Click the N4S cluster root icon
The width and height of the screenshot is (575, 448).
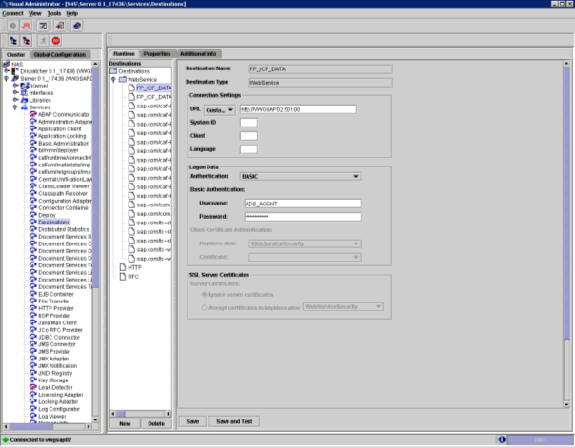click(7, 64)
